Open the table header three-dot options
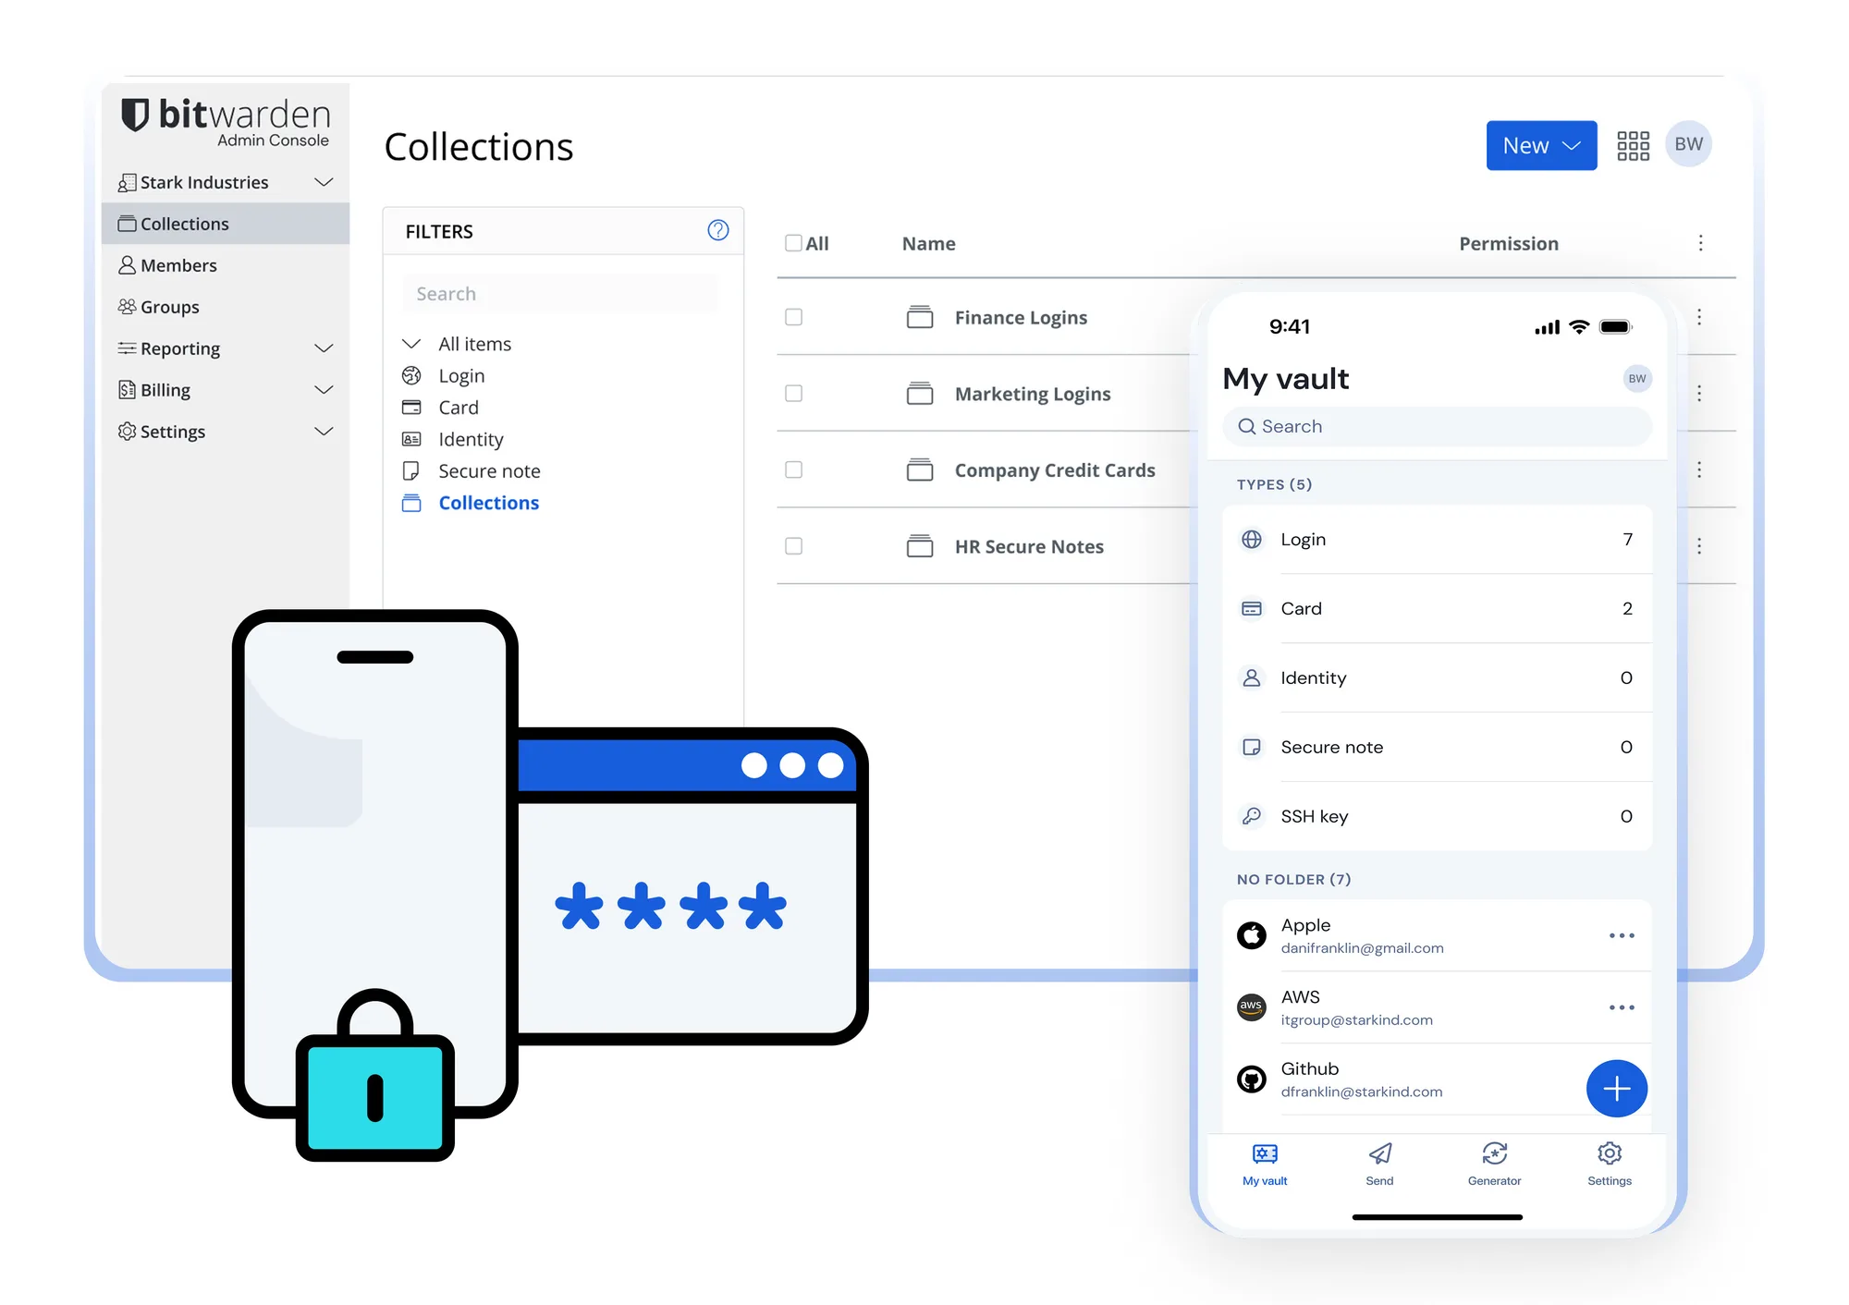The image size is (1849, 1305). coord(1700,243)
